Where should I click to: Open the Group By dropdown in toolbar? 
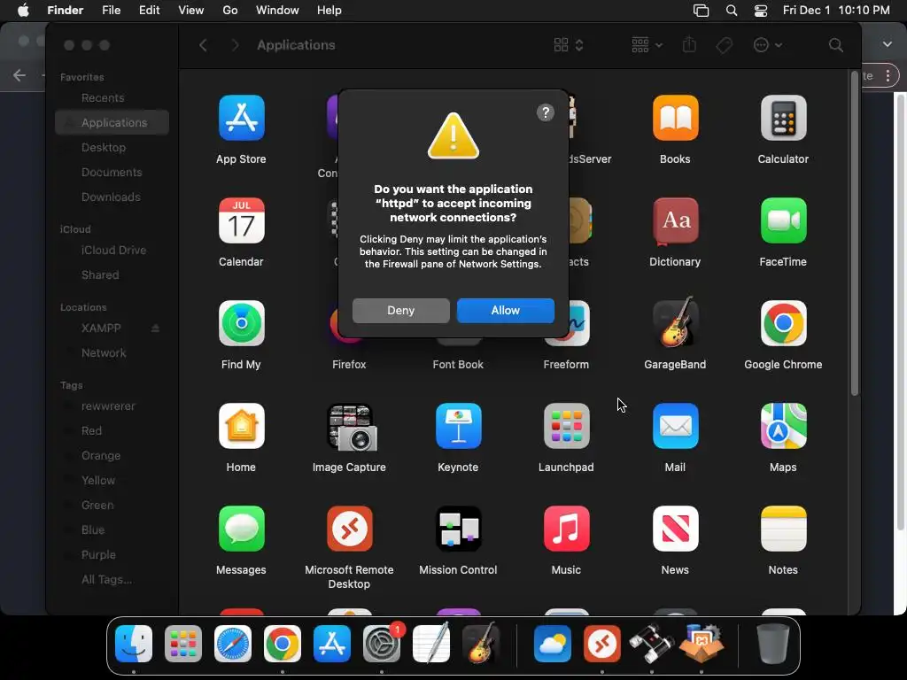pyautogui.click(x=647, y=45)
